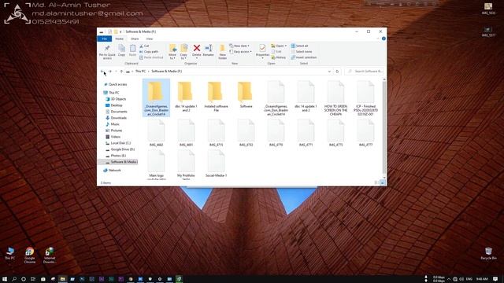Select 3D Objects in navigation pane
Image resolution: width=504 pixels, height=283 pixels.
117,99
